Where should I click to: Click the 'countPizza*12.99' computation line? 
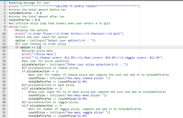pos(58,116)
